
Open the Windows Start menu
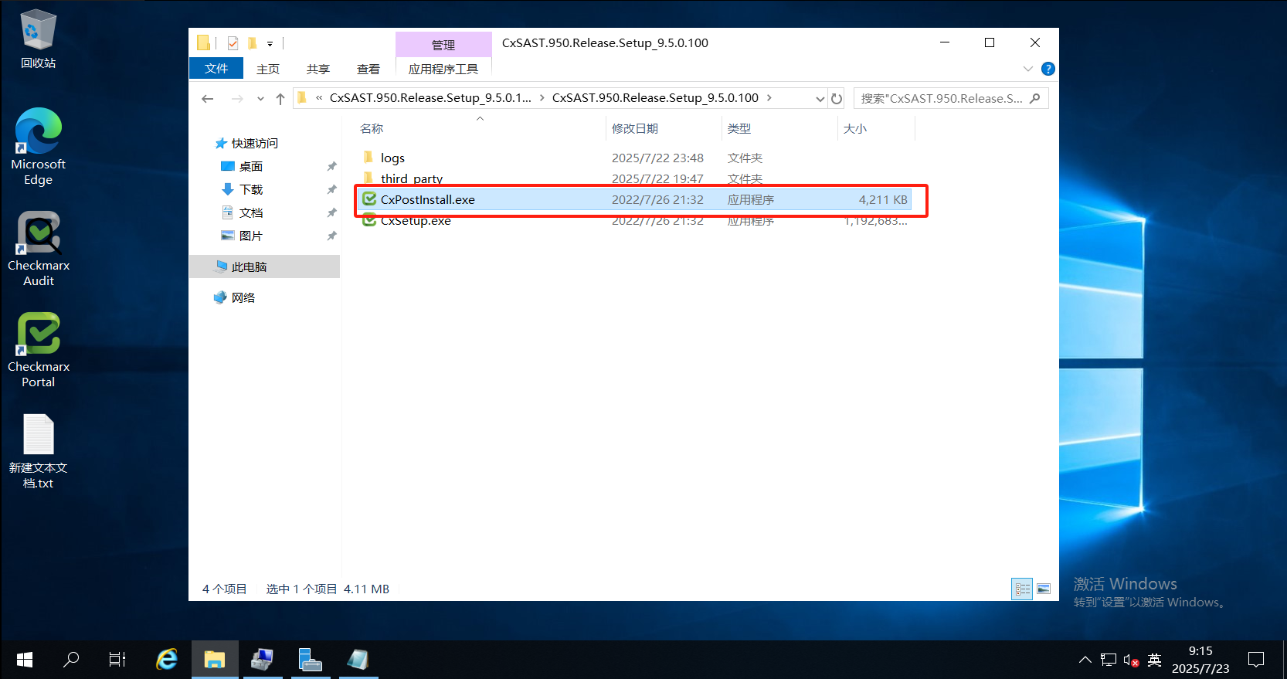[24, 660]
